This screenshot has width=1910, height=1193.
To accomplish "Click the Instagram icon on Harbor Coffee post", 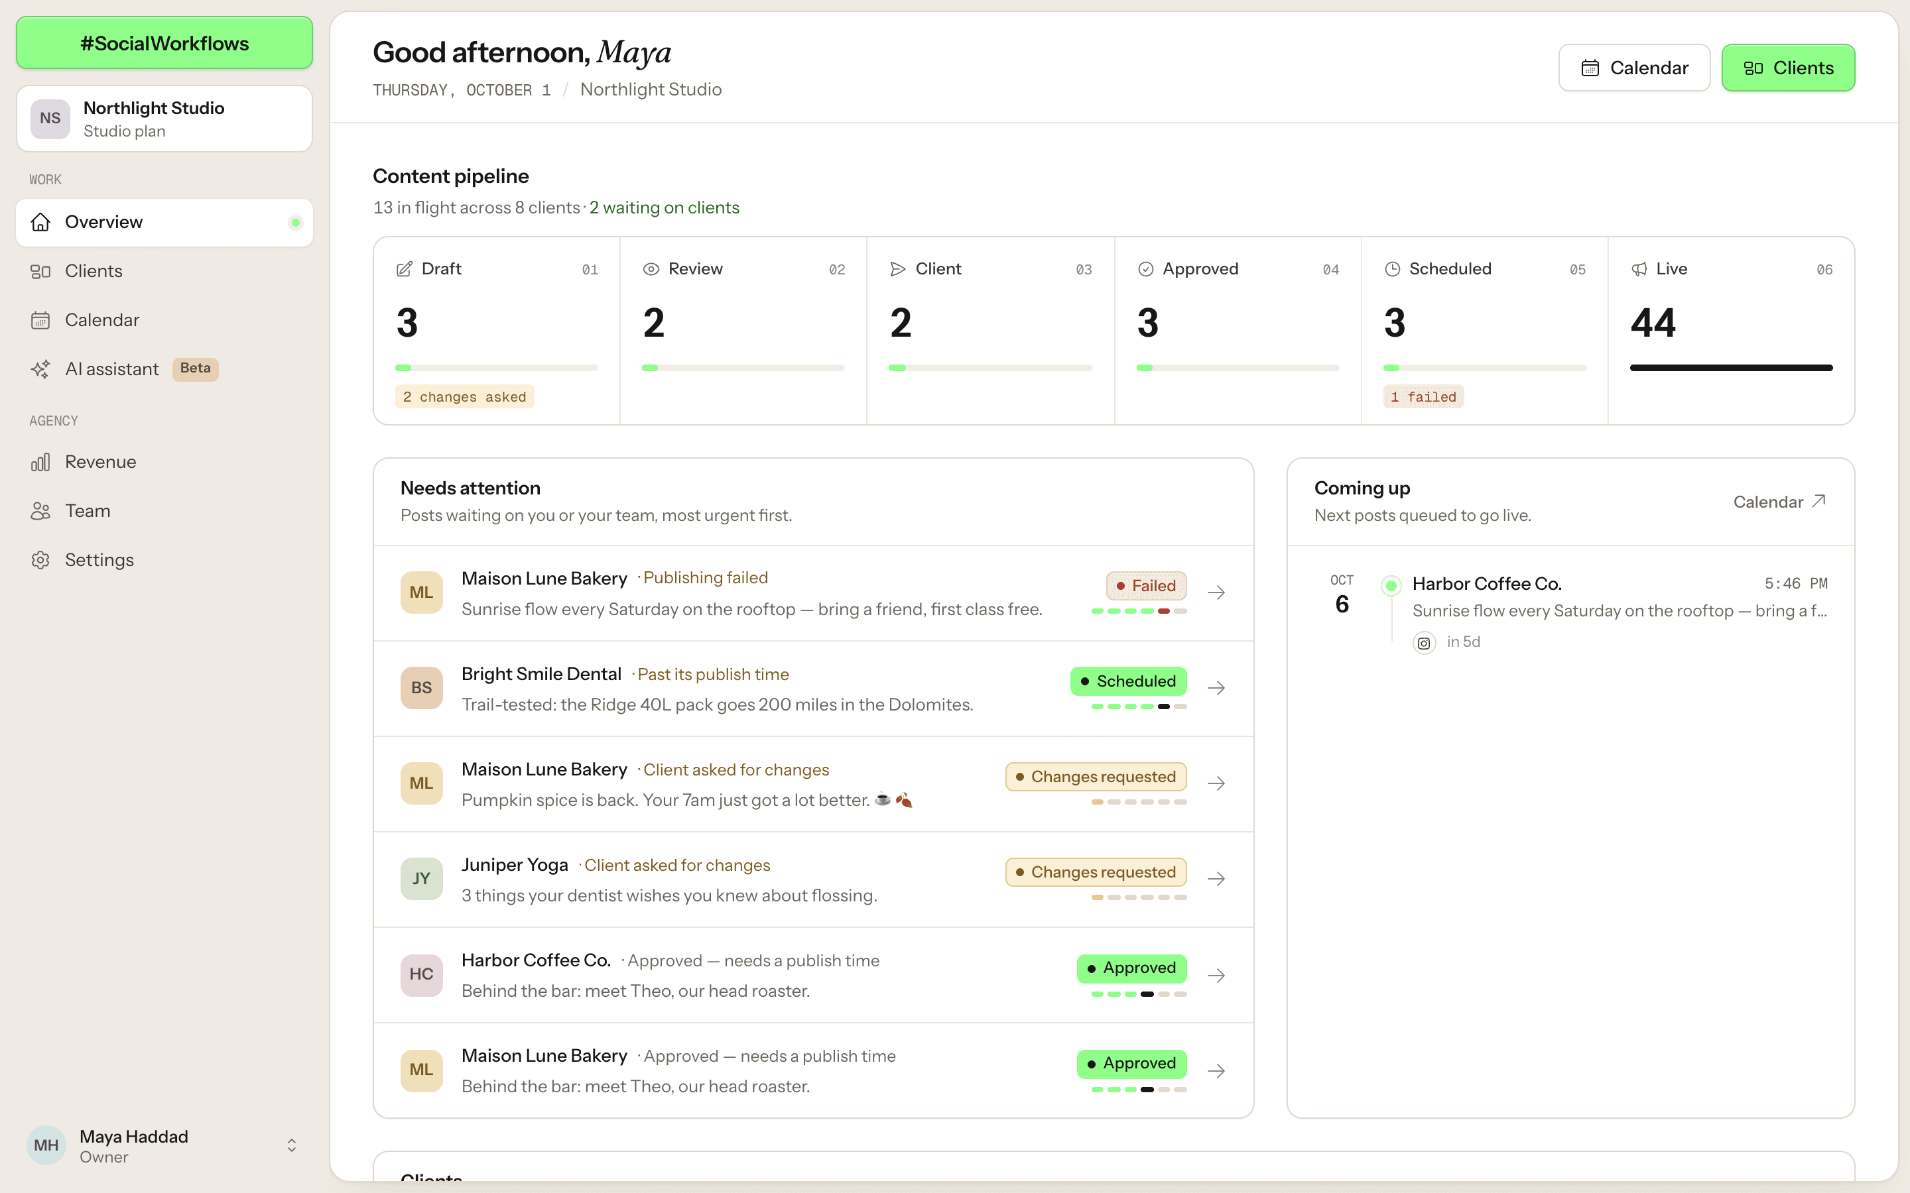I will 1424,643.
